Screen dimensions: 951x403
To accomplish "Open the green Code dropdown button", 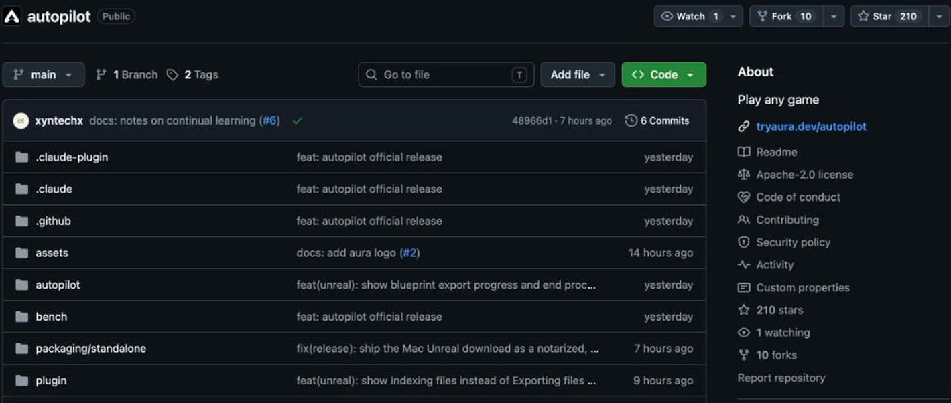I will (663, 74).
